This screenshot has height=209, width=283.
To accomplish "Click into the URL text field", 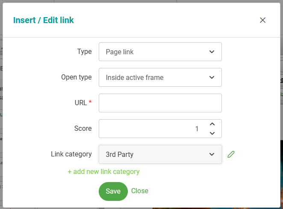I will click(160, 103).
